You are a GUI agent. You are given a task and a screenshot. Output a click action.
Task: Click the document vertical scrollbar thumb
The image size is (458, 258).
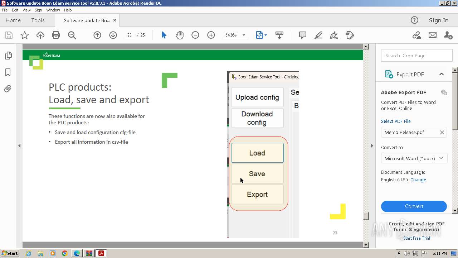coord(366,216)
